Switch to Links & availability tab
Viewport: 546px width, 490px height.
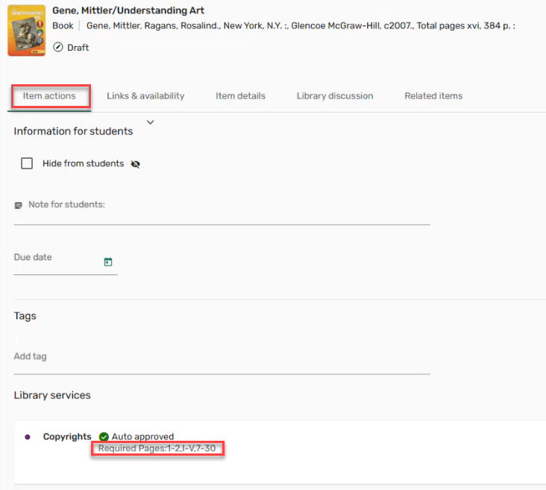tap(145, 96)
